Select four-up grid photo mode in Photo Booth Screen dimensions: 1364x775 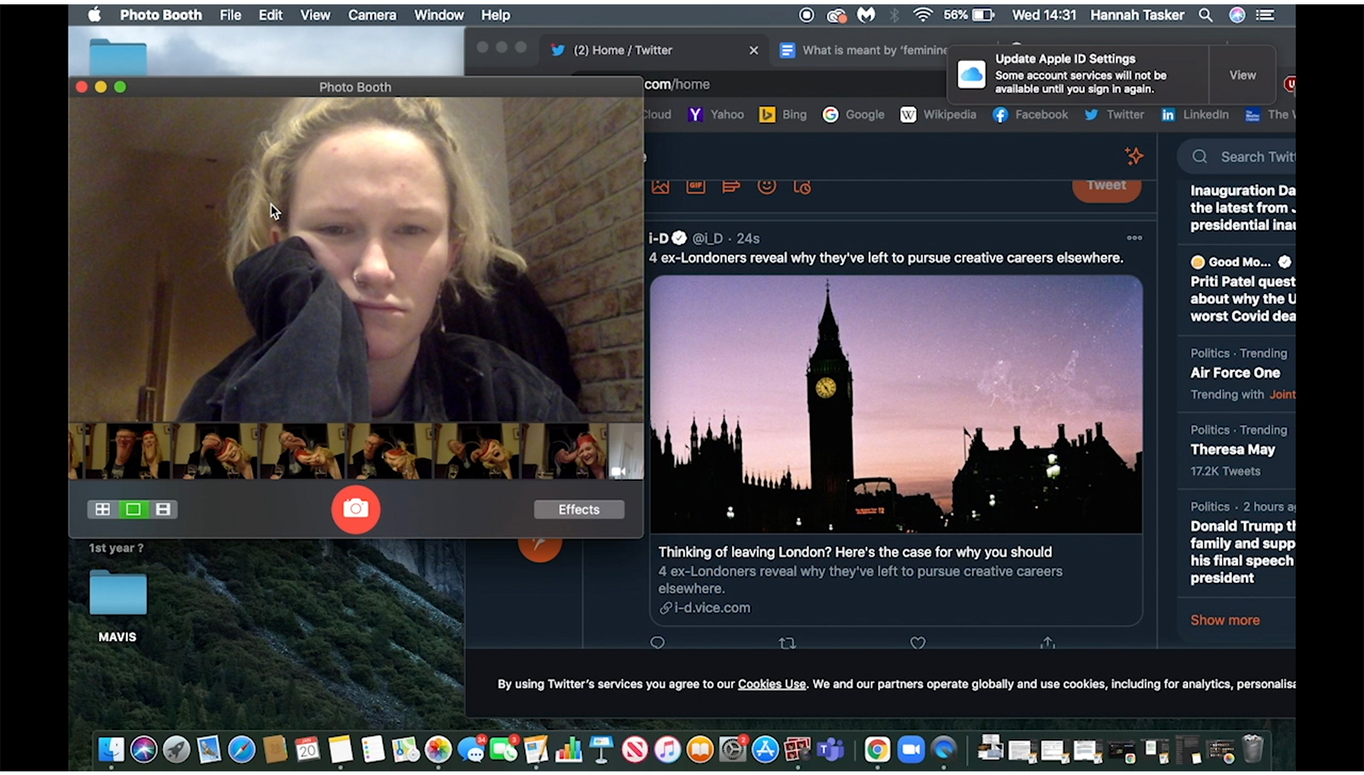coord(103,509)
